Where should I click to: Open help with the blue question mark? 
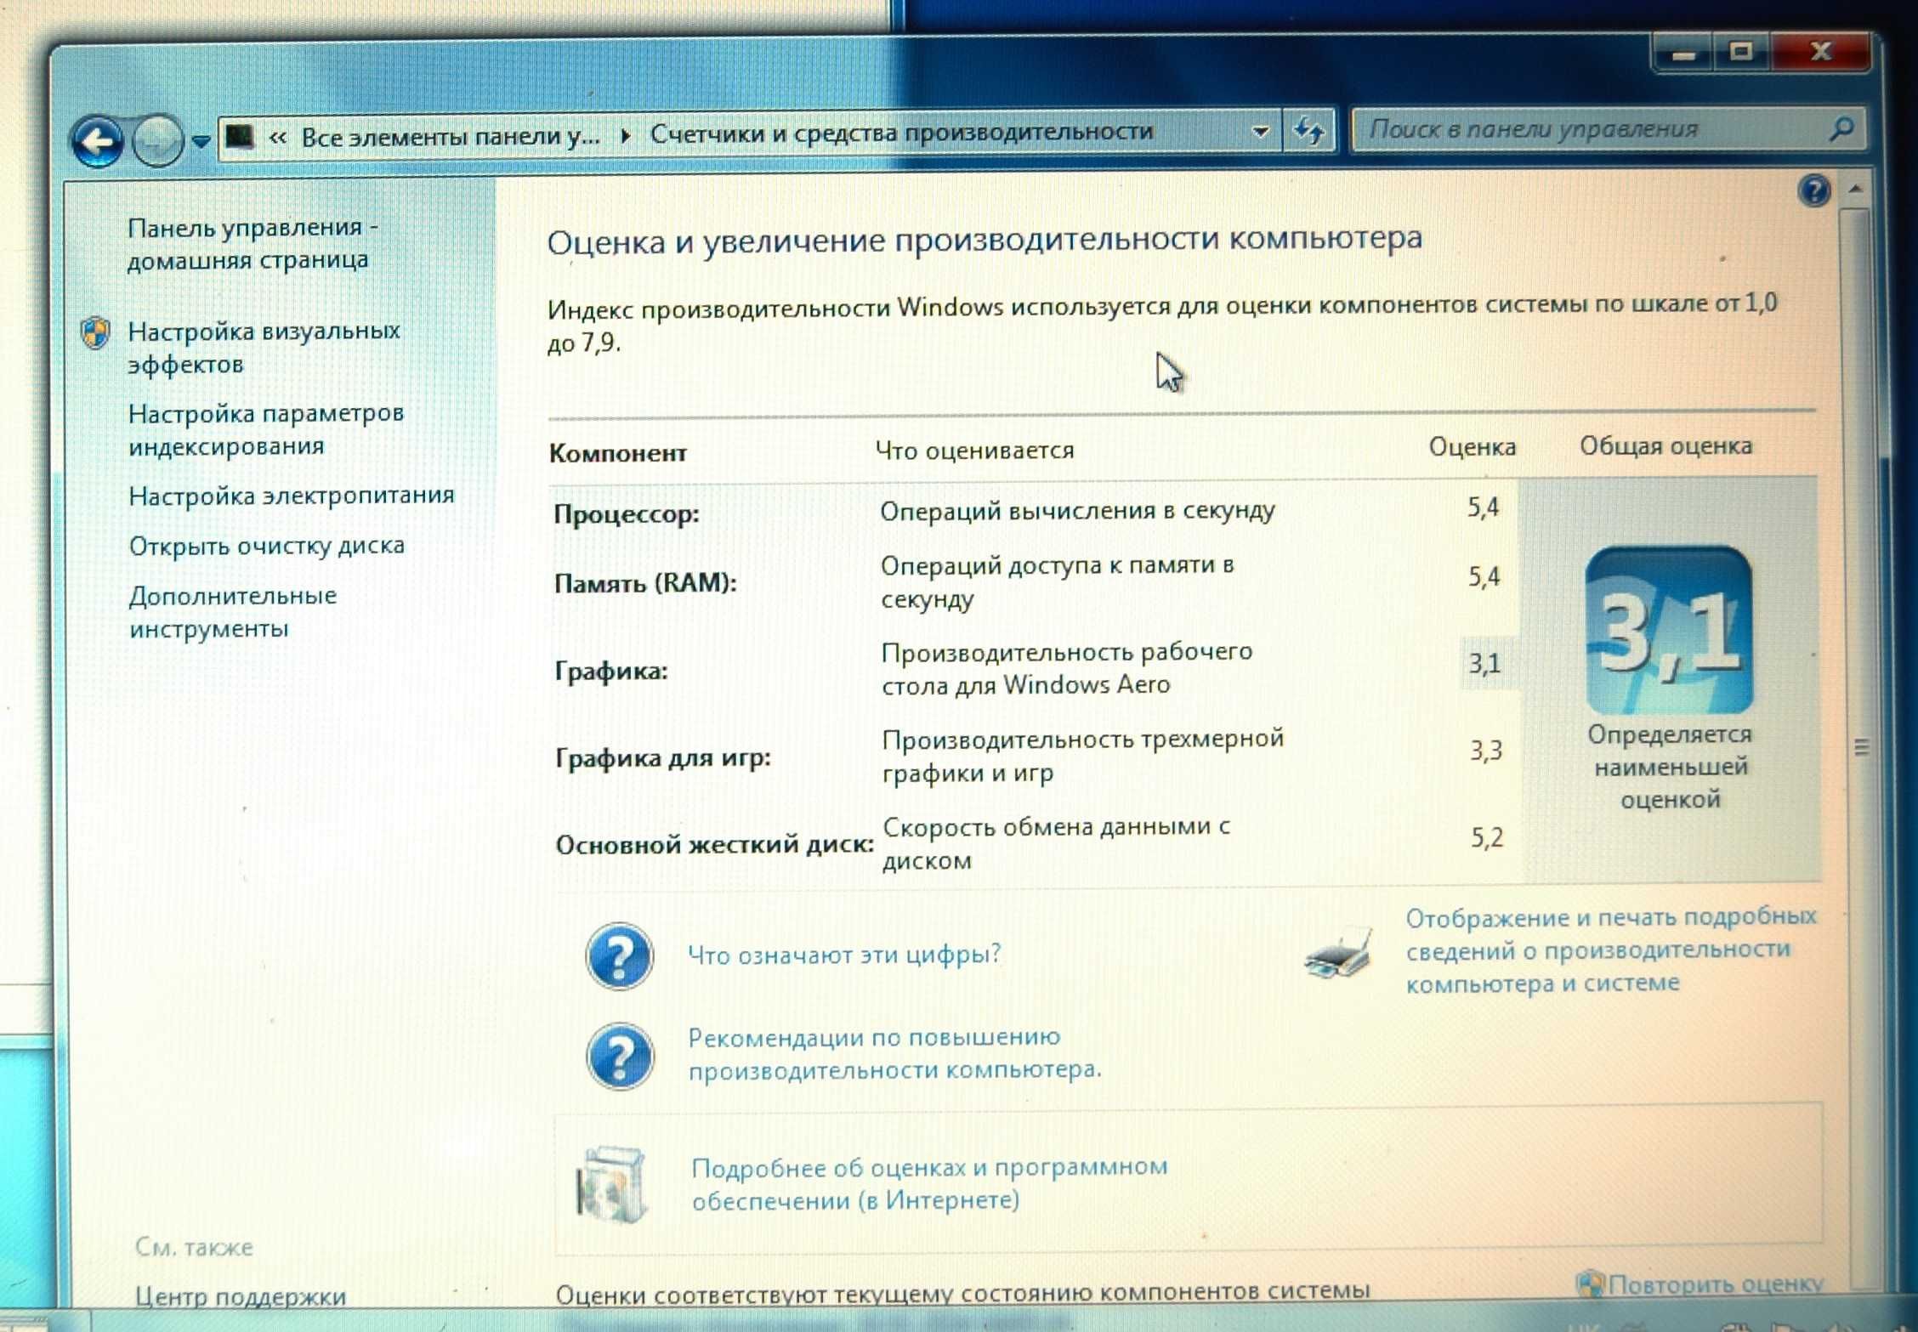[1814, 191]
